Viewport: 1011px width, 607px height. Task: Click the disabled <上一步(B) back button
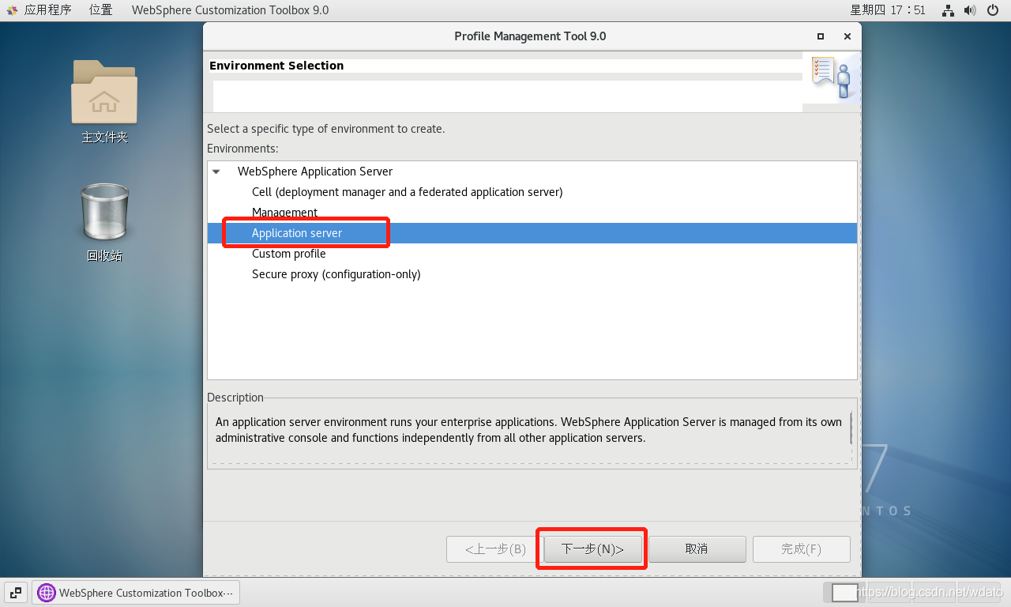(495, 549)
